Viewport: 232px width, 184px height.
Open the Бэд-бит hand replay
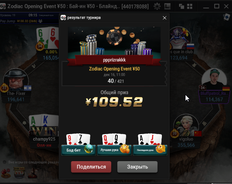78,150
